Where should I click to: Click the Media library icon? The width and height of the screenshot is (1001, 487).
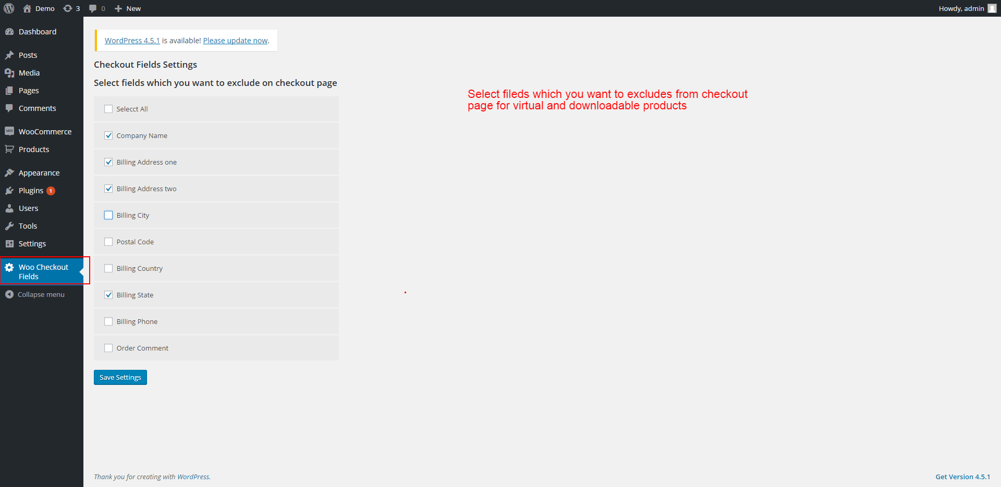point(9,73)
